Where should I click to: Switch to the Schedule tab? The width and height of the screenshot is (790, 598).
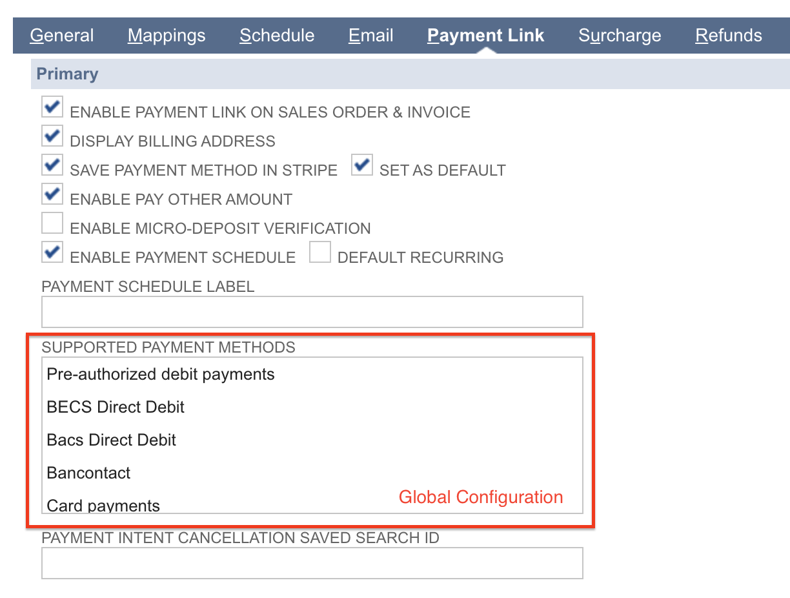[277, 36]
